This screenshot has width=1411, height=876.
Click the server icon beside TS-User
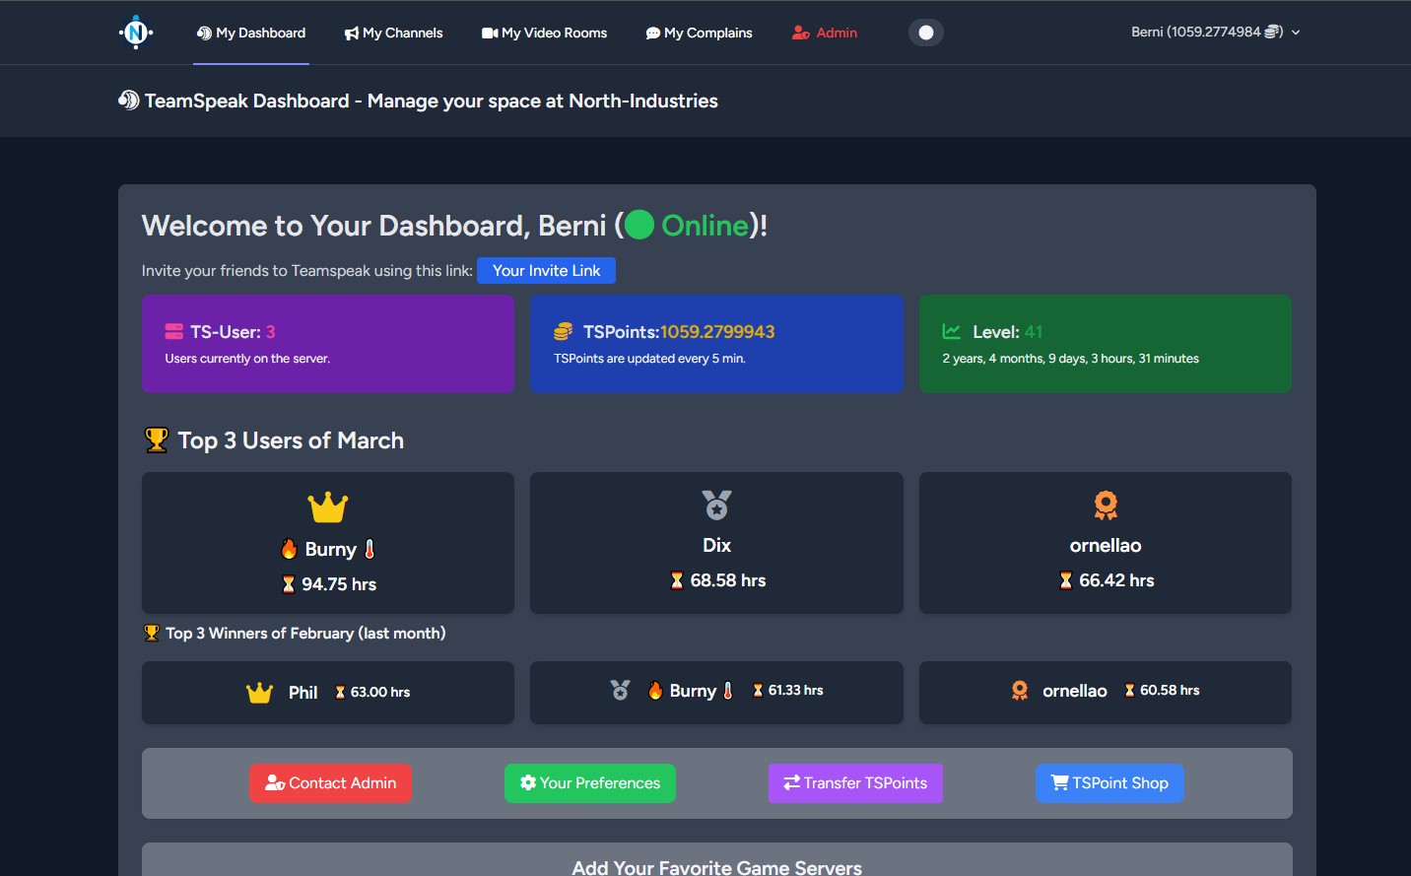coord(174,331)
